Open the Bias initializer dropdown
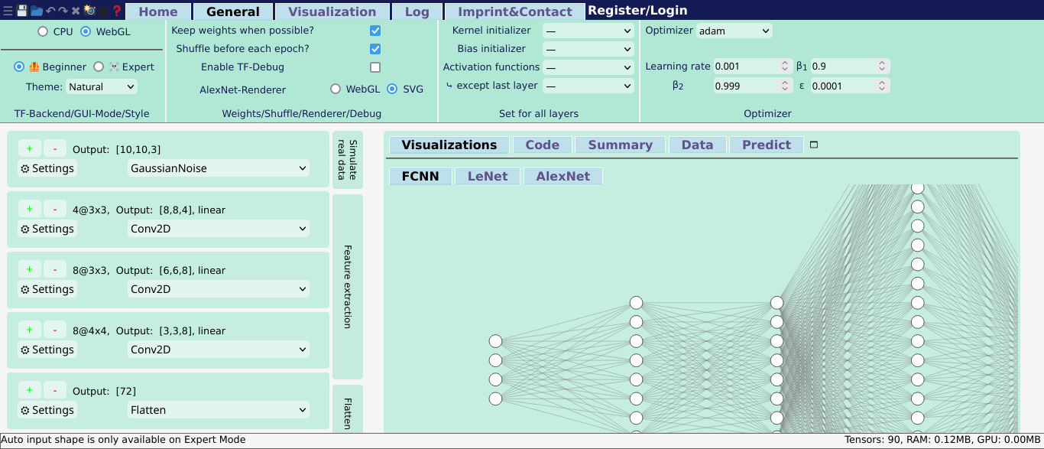This screenshot has width=1044, height=449. [x=588, y=49]
